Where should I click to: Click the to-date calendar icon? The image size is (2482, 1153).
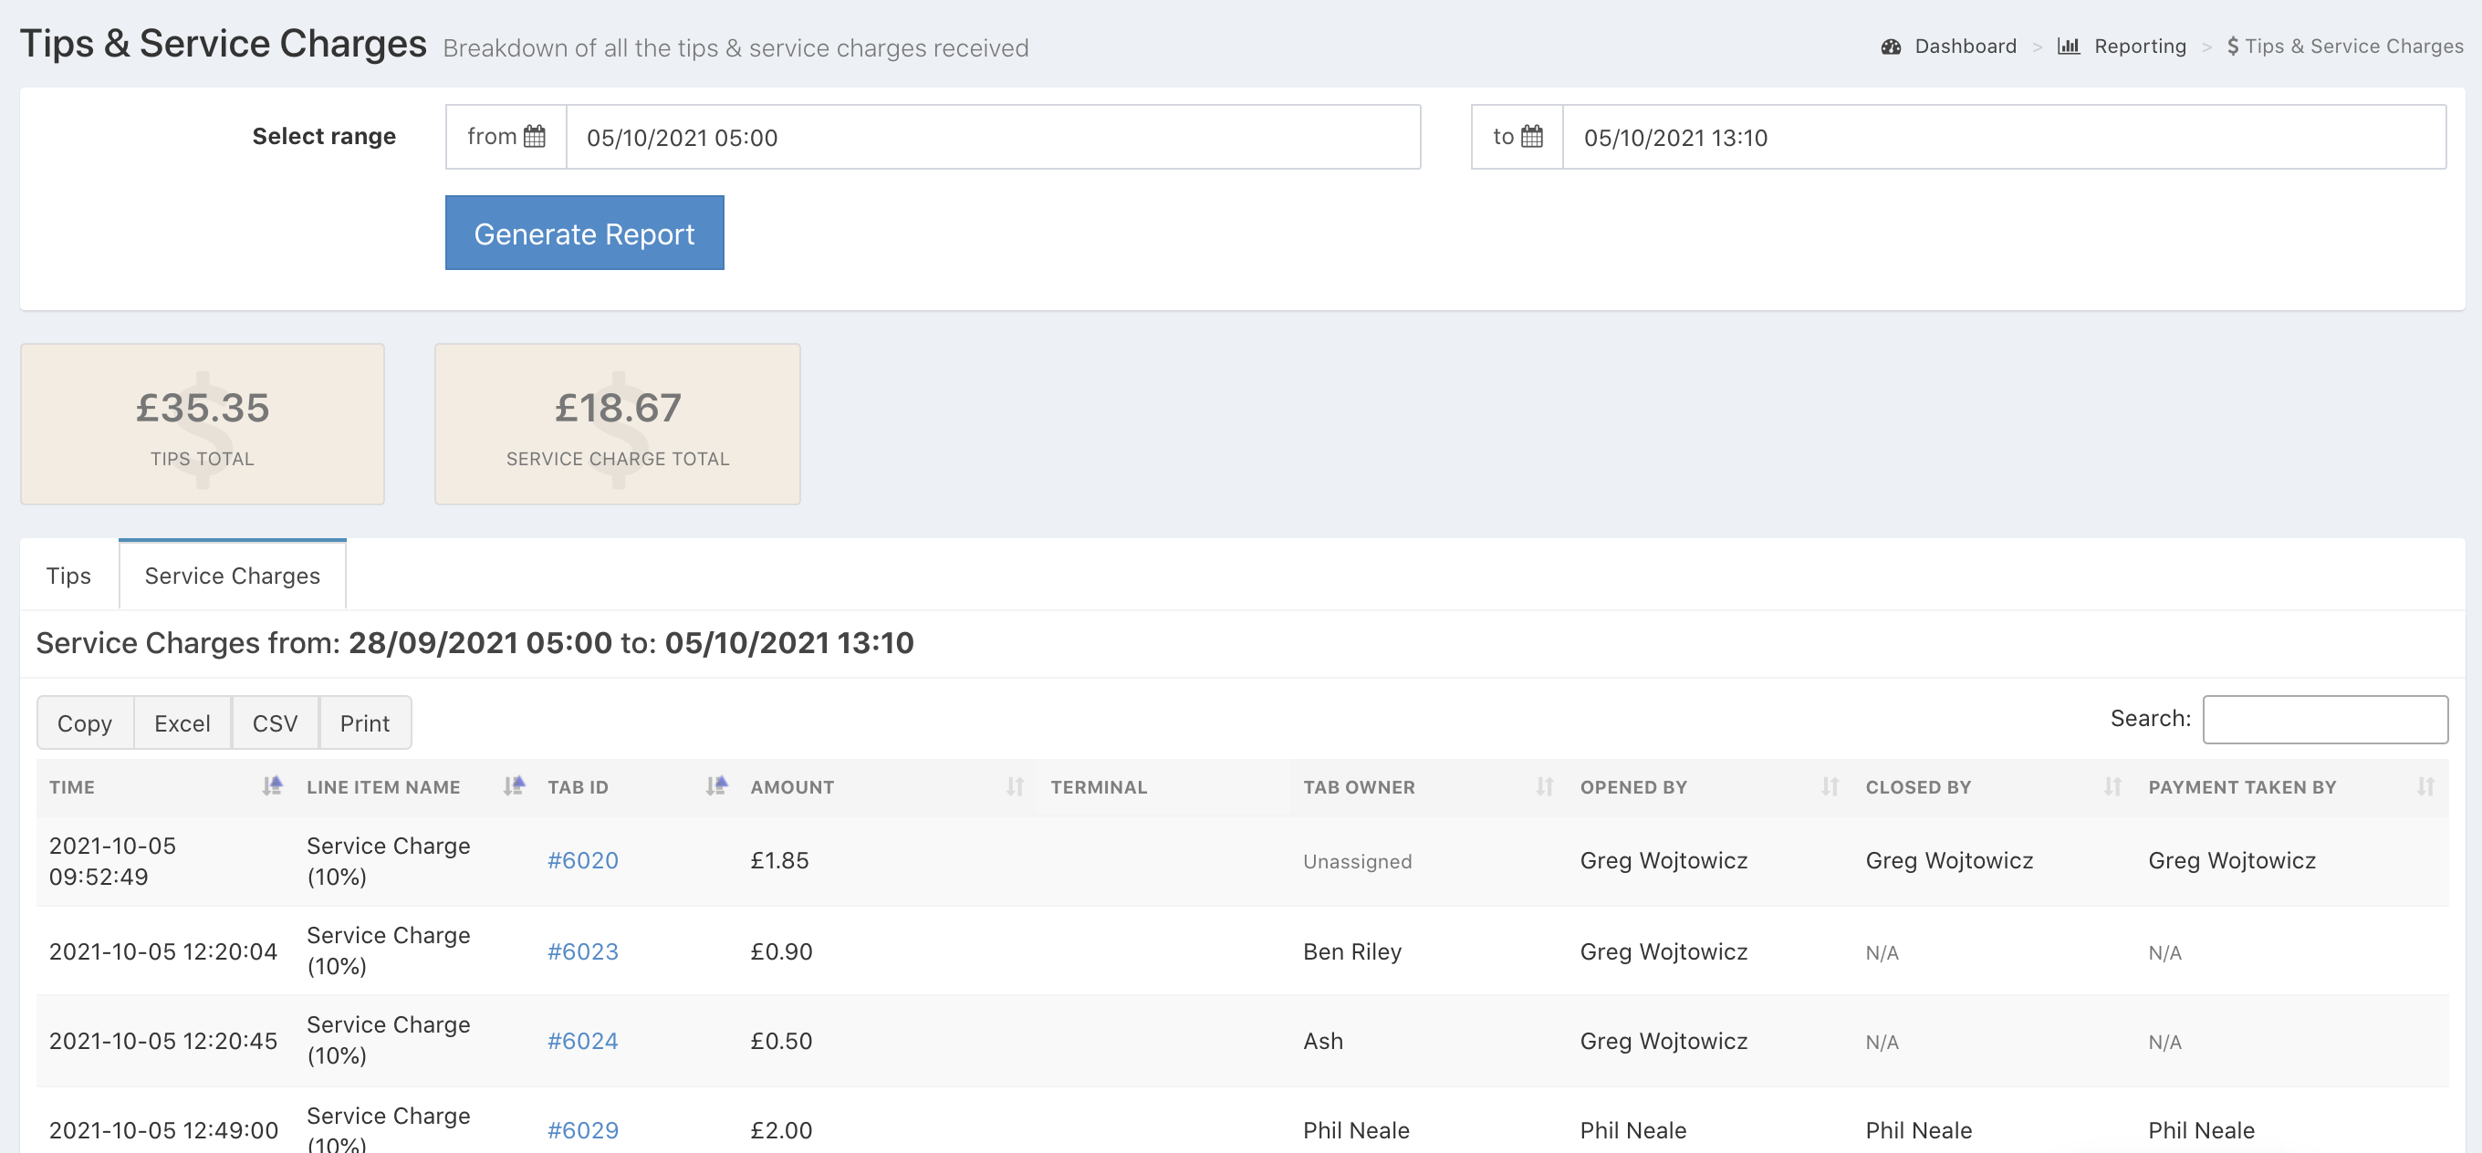click(1531, 137)
